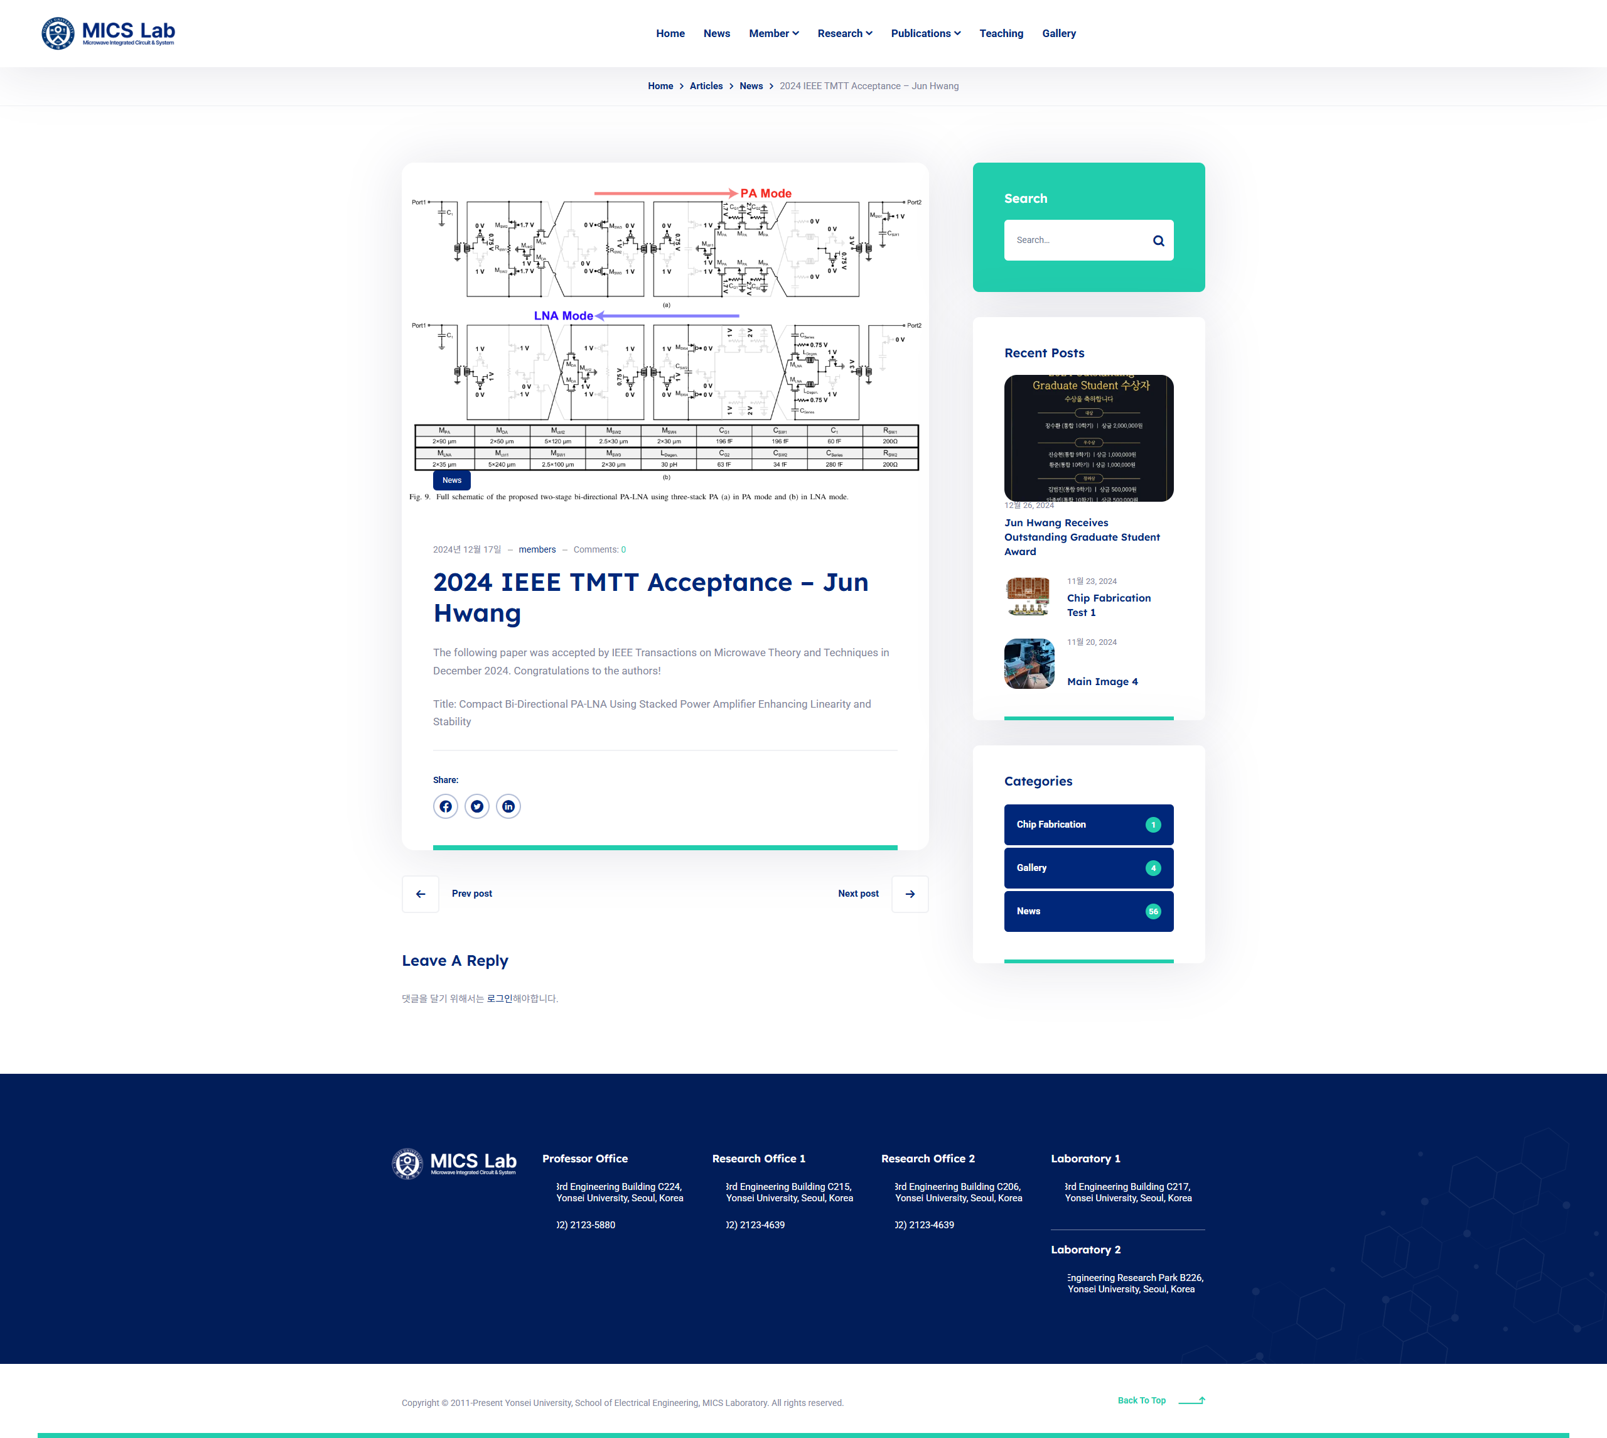Click the footer MICS Lab logo
1607x1438 pixels.
click(454, 1163)
